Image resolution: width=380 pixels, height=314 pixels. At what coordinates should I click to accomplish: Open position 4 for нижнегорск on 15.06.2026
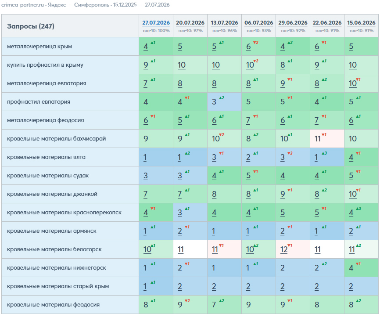pos(351,268)
